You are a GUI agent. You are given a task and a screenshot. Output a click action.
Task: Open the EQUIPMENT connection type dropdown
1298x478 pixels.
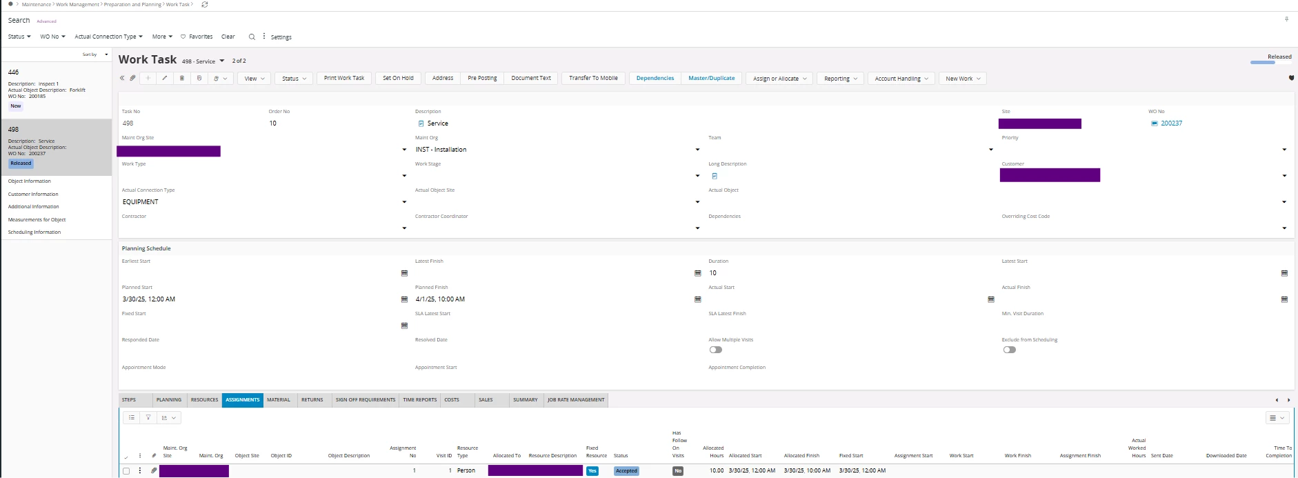[x=404, y=202]
